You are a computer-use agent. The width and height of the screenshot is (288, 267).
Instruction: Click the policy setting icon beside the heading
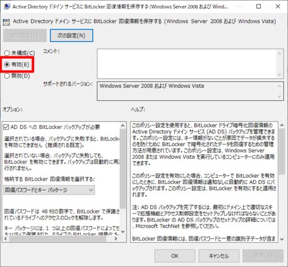(x=6, y=22)
